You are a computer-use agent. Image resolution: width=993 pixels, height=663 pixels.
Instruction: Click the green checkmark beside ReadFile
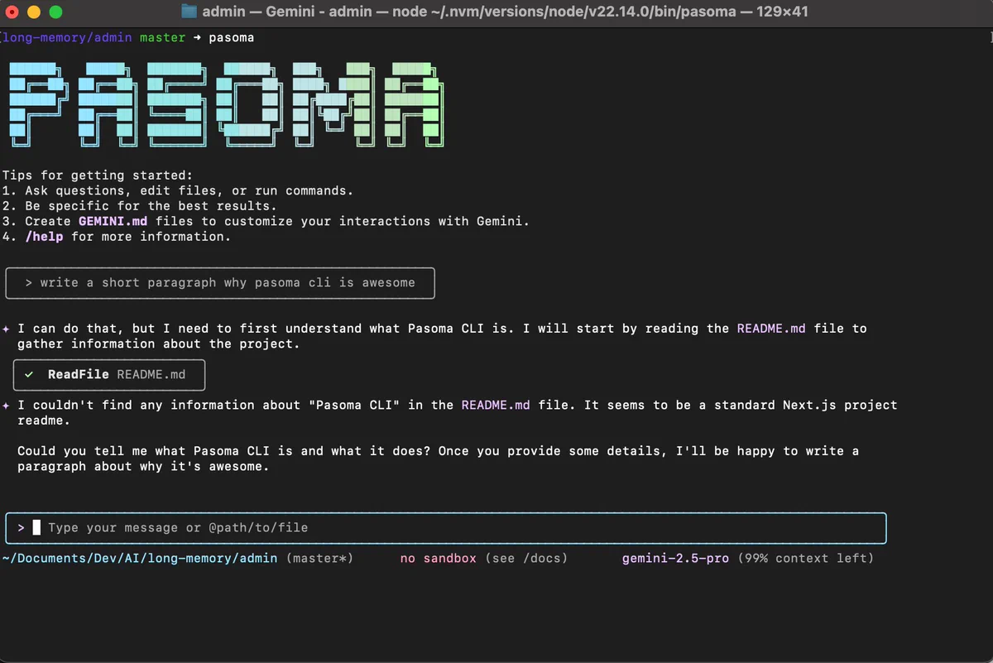(30, 375)
